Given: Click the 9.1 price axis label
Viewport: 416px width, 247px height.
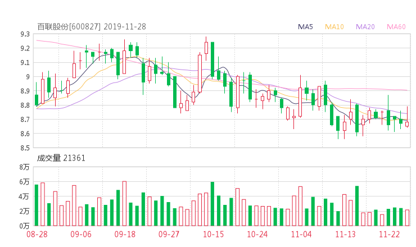Looking at the screenshot, I should point(25,62).
